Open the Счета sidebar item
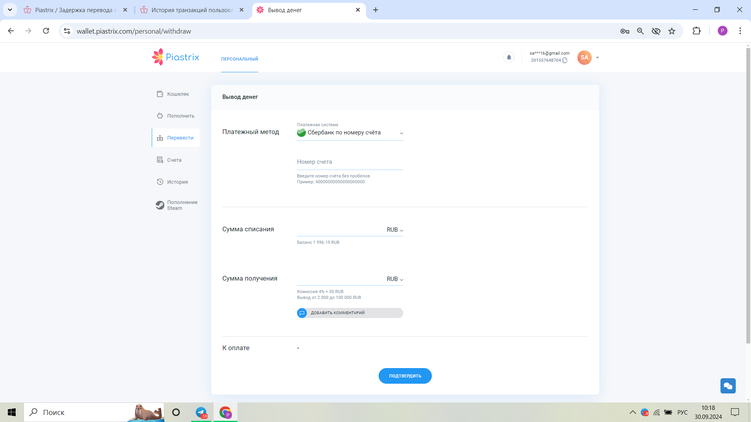751x422 pixels. (x=174, y=160)
